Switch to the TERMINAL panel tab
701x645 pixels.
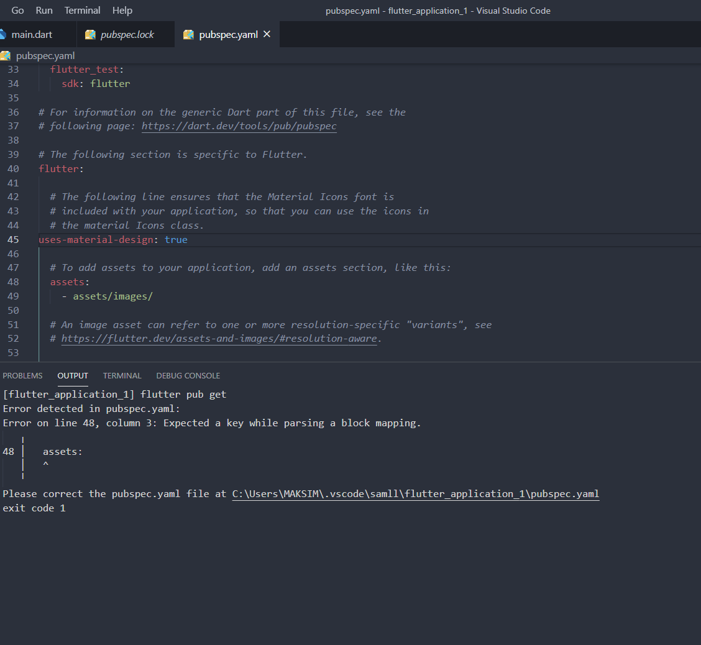(x=122, y=375)
